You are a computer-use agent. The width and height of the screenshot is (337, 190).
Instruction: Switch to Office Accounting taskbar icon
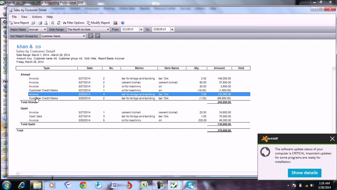click(174, 185)
